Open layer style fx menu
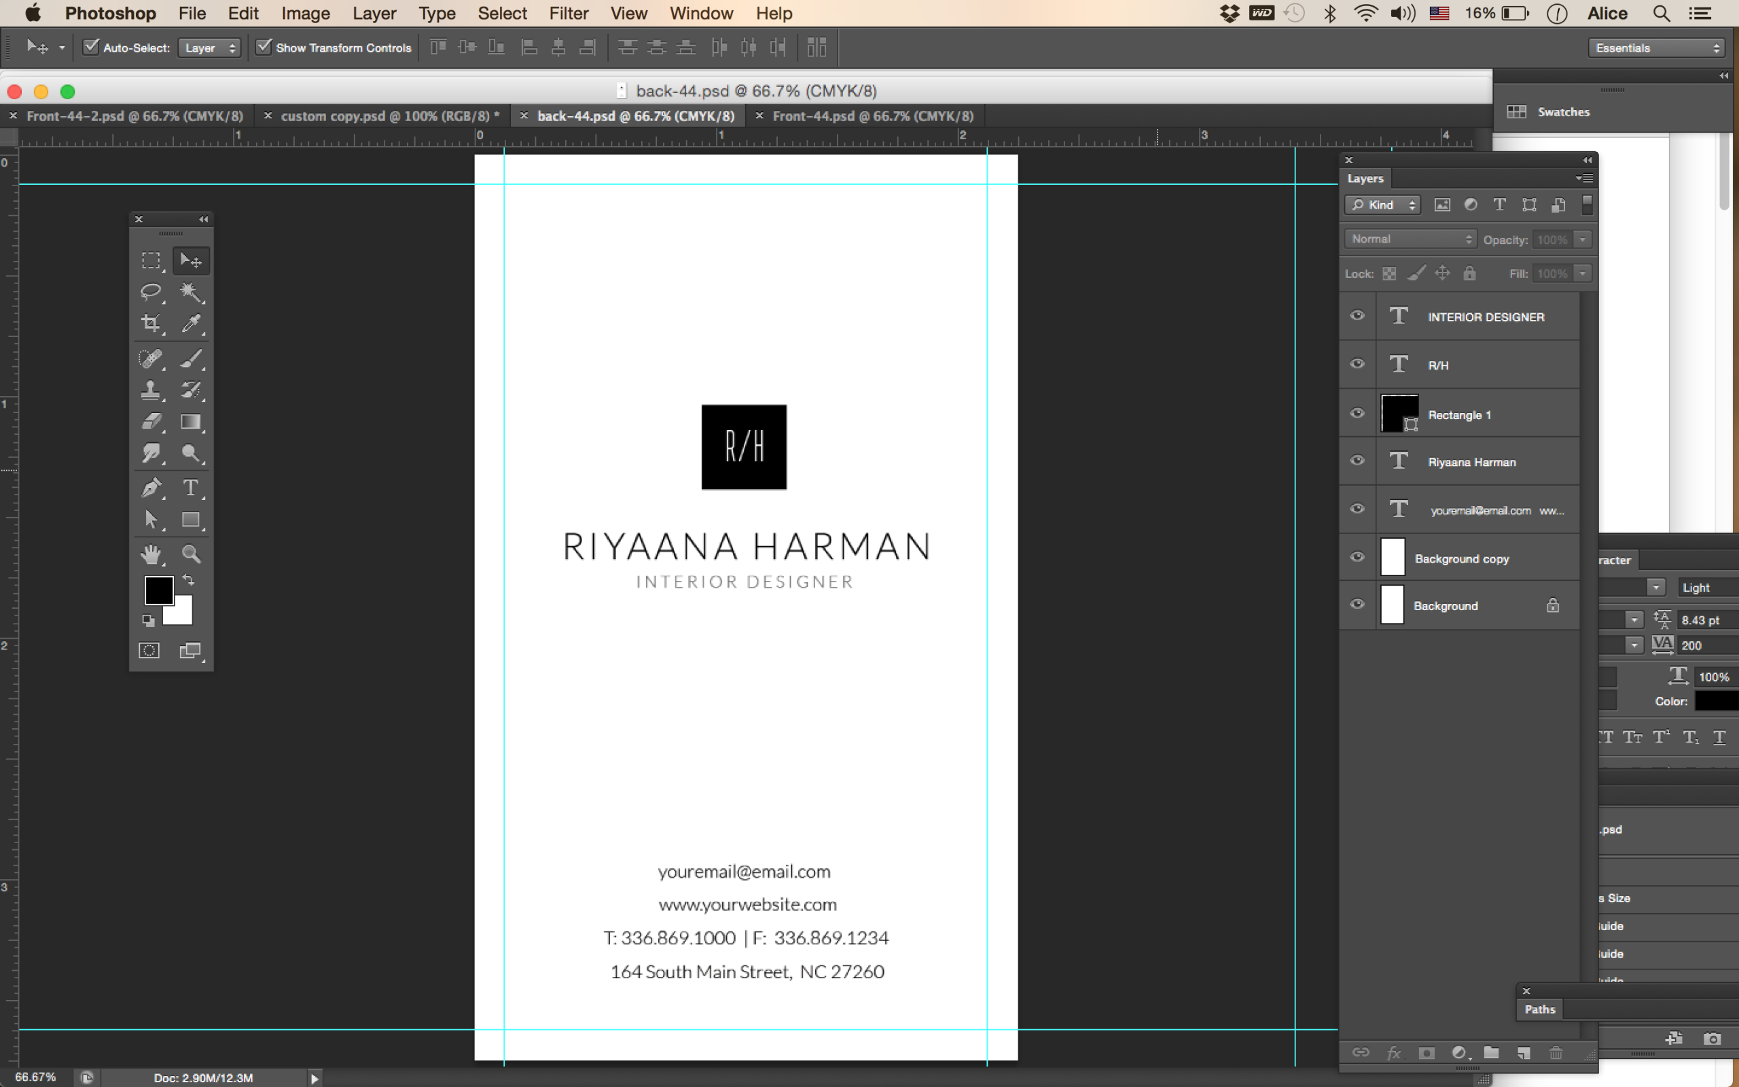1739x1087 pixels. pos(1393,1052)
